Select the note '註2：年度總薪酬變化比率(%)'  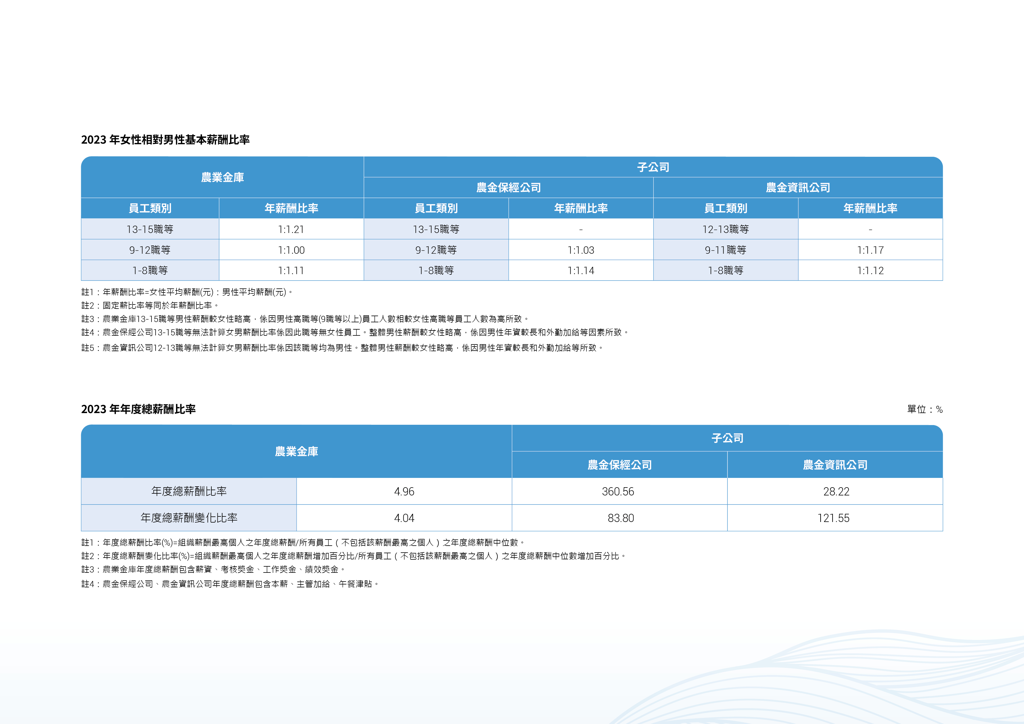(354, 556)
